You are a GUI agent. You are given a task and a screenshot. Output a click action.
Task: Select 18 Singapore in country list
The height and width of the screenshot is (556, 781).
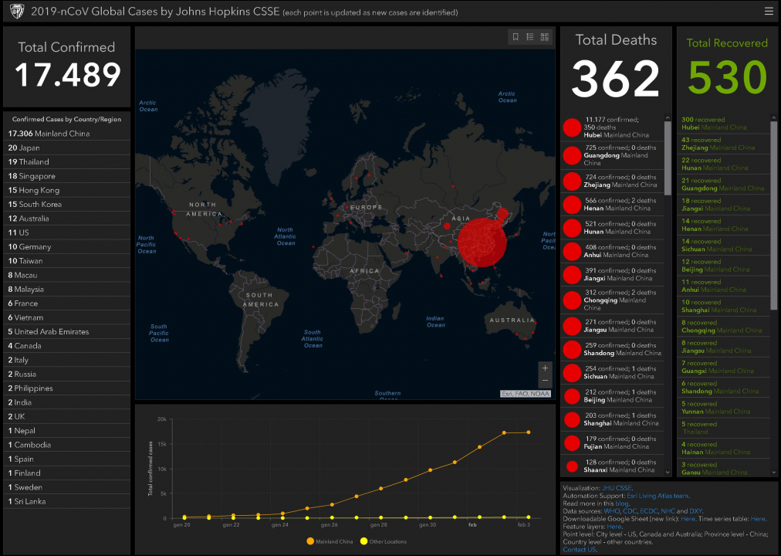click(x=66, y=176)
